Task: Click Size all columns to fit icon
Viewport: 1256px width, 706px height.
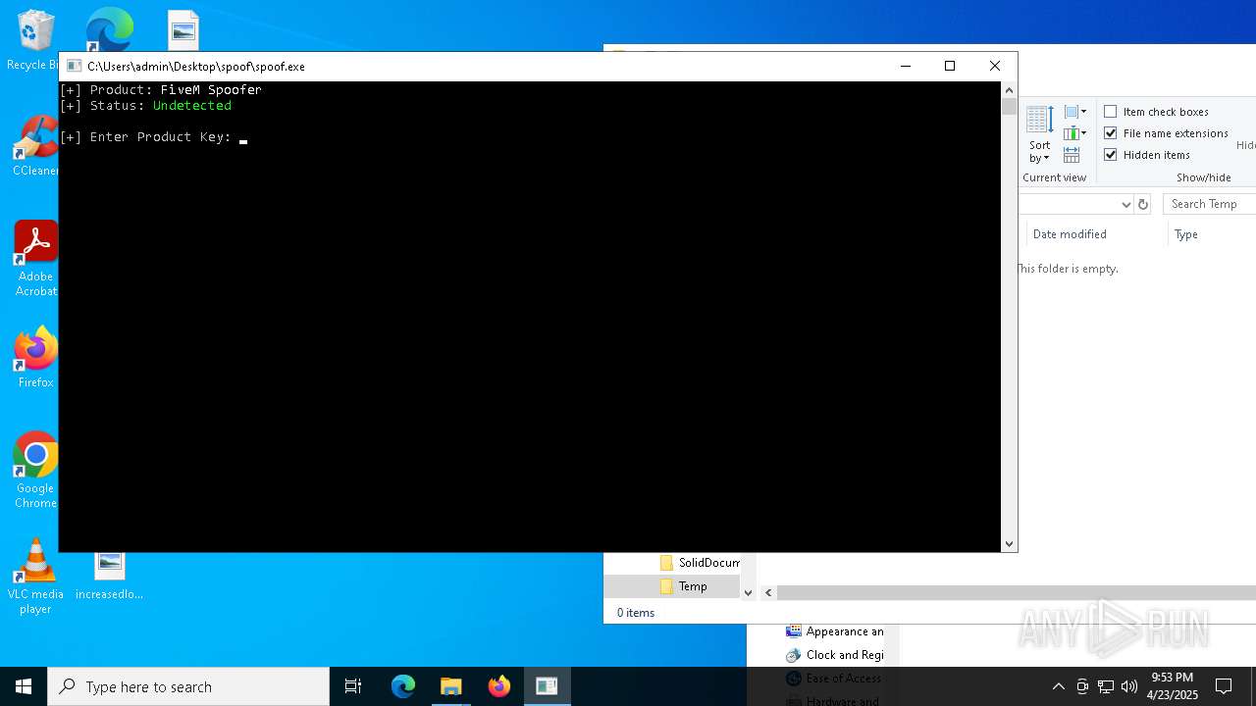Action: tap(1072, 155)
